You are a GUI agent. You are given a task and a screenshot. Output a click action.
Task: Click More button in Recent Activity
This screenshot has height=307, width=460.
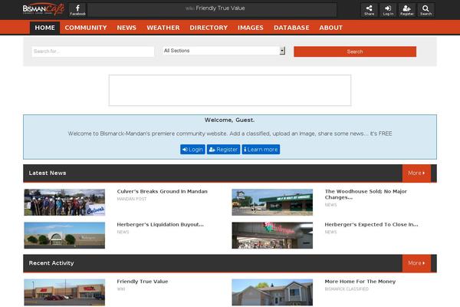pyautogui.click(x=416, y=263)
